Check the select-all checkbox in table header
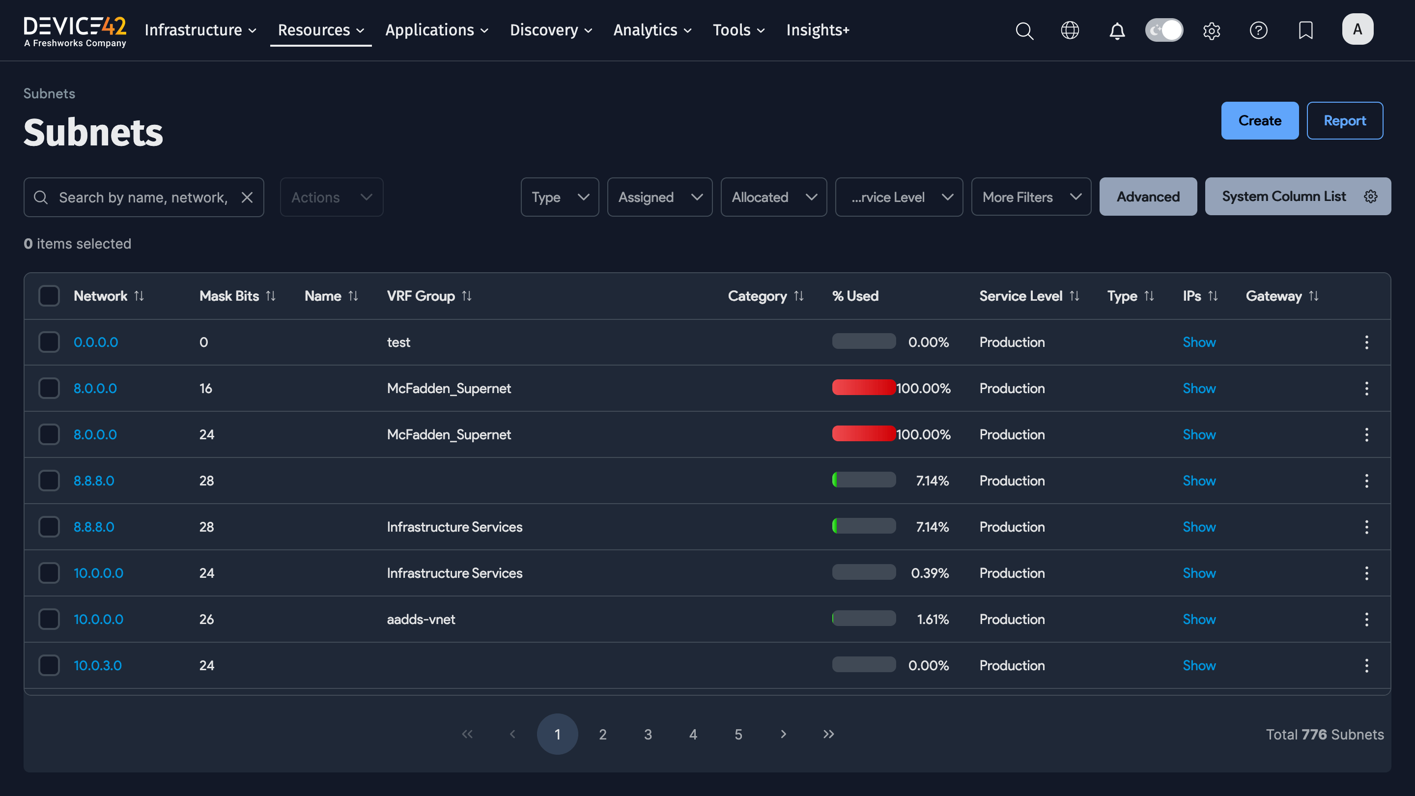 [x=49, y=295]
